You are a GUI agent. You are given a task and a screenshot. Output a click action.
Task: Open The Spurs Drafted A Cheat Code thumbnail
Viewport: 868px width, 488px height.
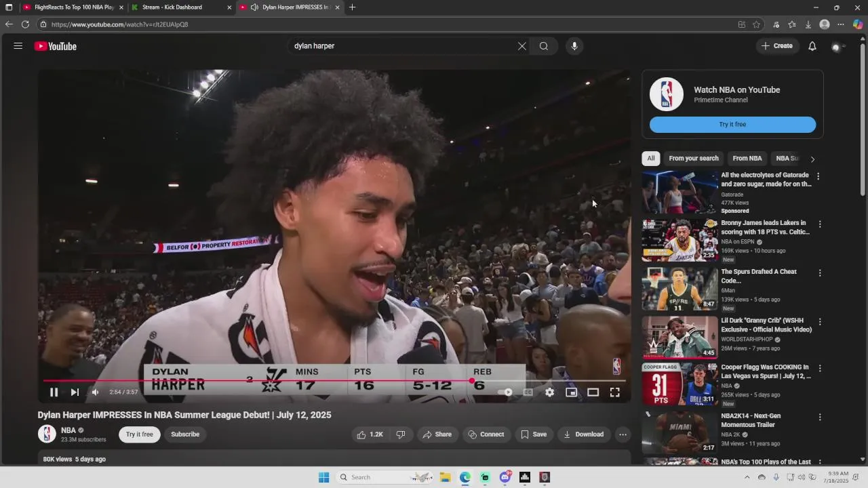[x=679, y=289]
